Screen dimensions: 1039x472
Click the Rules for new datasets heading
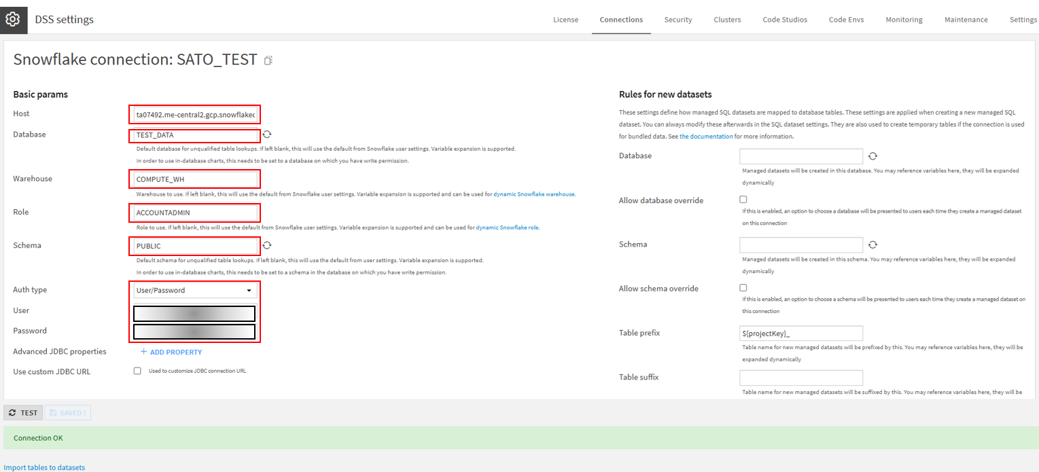(x=665, y=94)
